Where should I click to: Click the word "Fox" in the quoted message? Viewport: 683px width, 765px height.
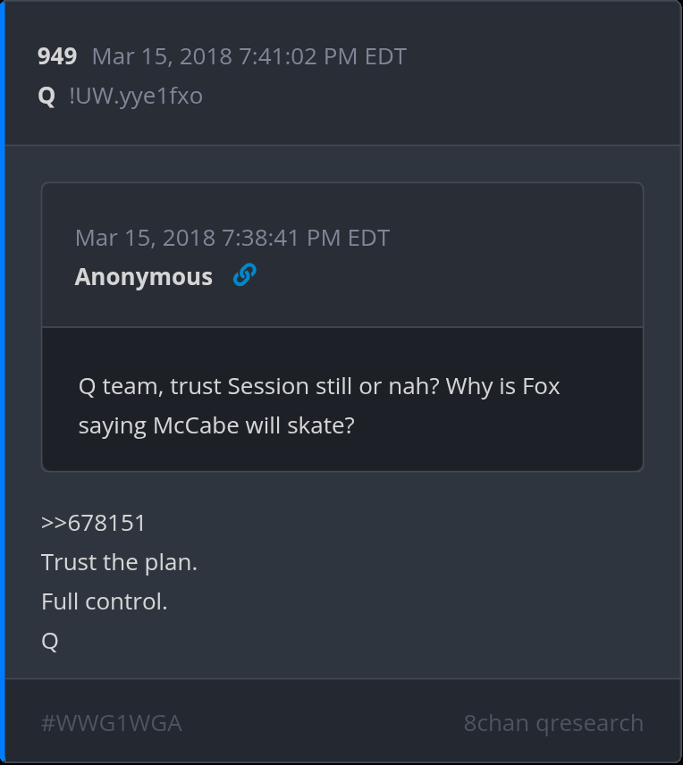click(542, 386)
